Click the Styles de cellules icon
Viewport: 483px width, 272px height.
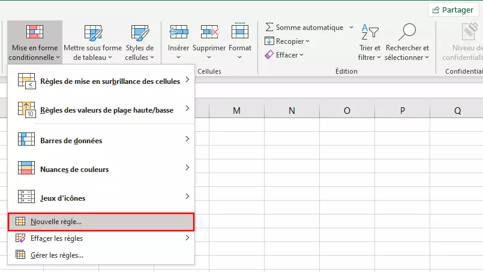140,32
